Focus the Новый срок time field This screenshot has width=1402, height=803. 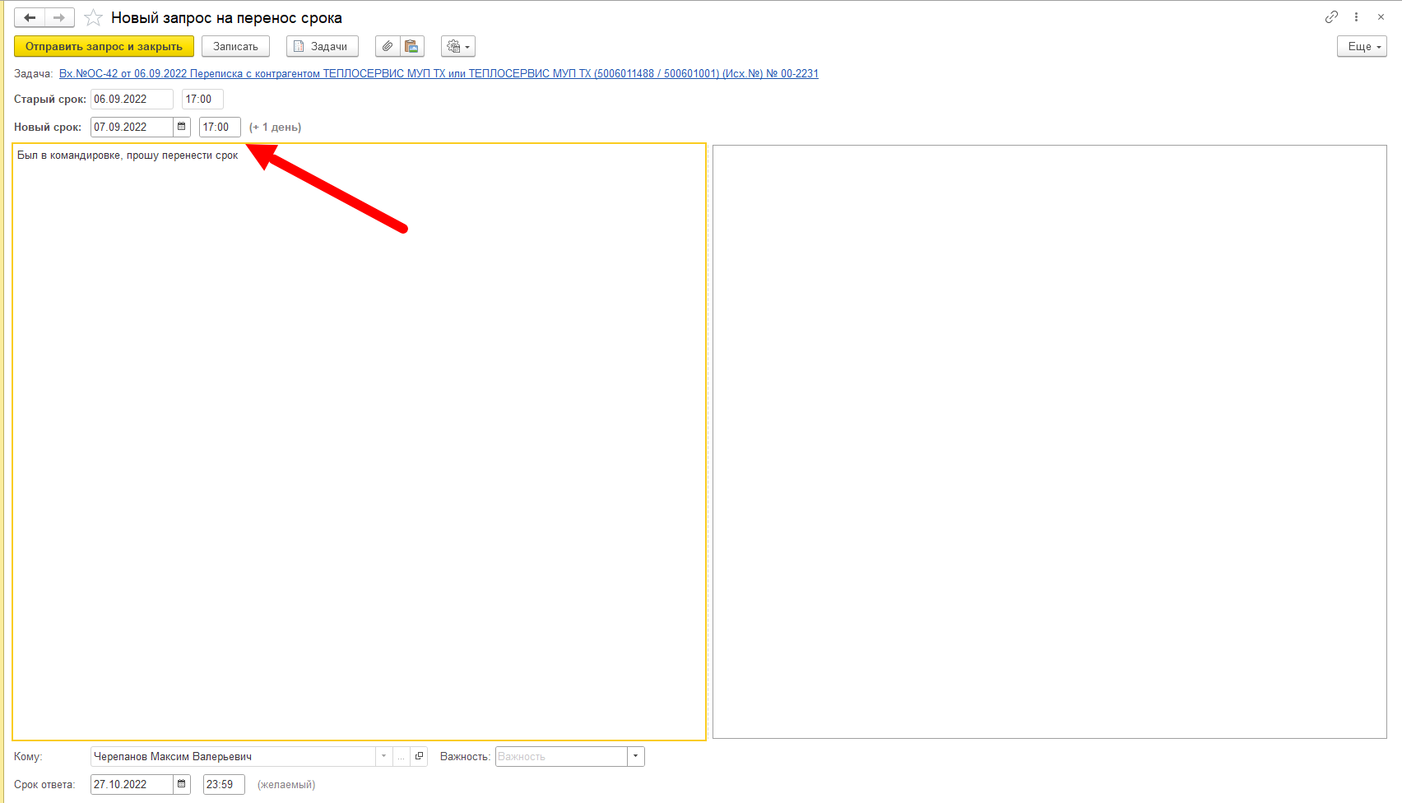click(220, 127)
